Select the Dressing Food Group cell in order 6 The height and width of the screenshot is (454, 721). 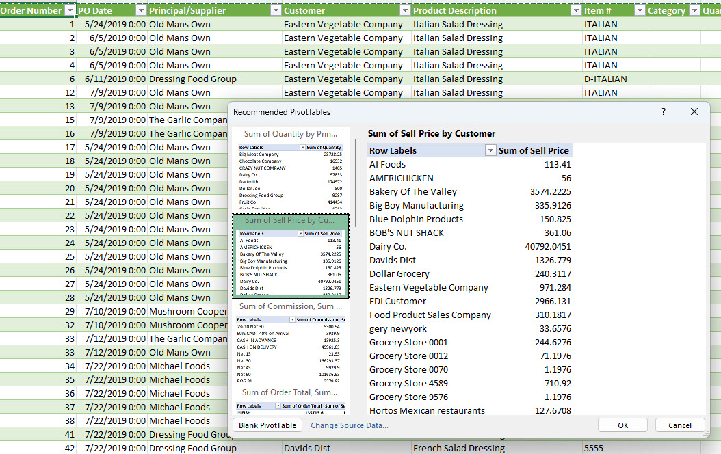pos(215,79)
